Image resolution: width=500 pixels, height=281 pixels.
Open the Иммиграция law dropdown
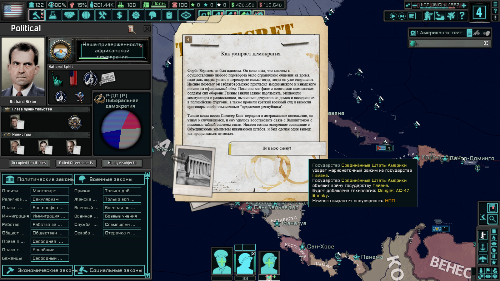click(x=50, y=216)
